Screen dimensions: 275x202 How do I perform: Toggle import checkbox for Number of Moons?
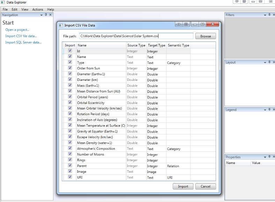tap(70, 154)
